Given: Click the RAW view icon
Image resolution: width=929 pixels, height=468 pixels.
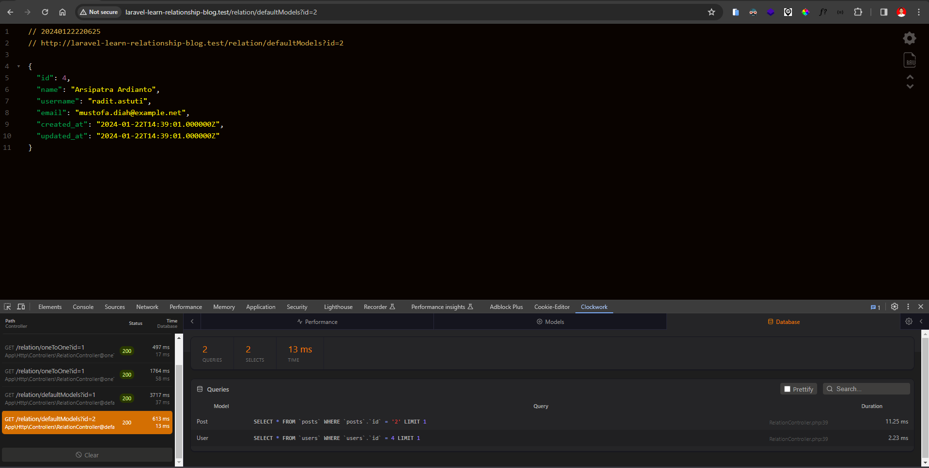Looking at the screenshot, I should coord(909,60).
